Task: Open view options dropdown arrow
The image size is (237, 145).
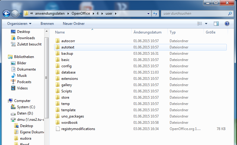Action: [206, 24]
